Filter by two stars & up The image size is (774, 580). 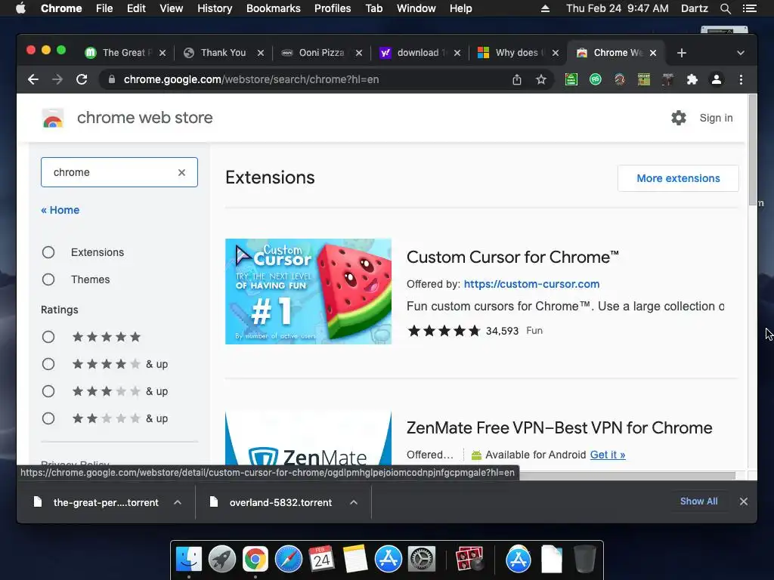48,418
